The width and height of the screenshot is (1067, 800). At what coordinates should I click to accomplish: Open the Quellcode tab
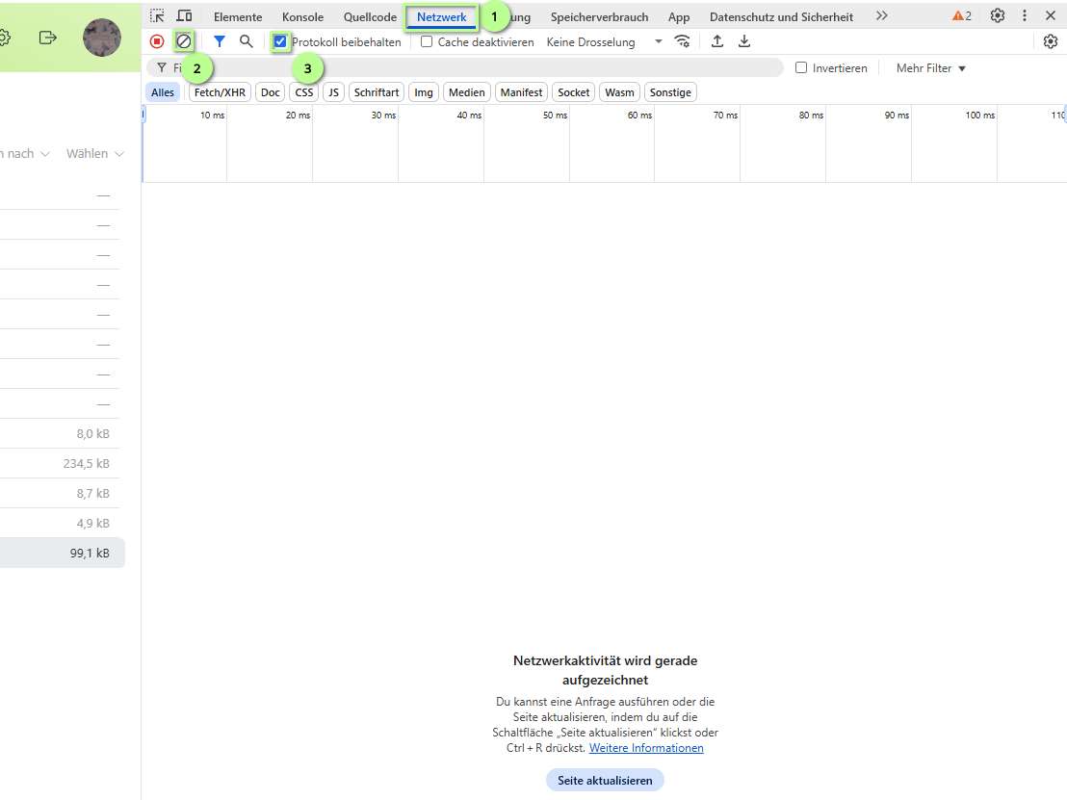(x=370, y=17)
